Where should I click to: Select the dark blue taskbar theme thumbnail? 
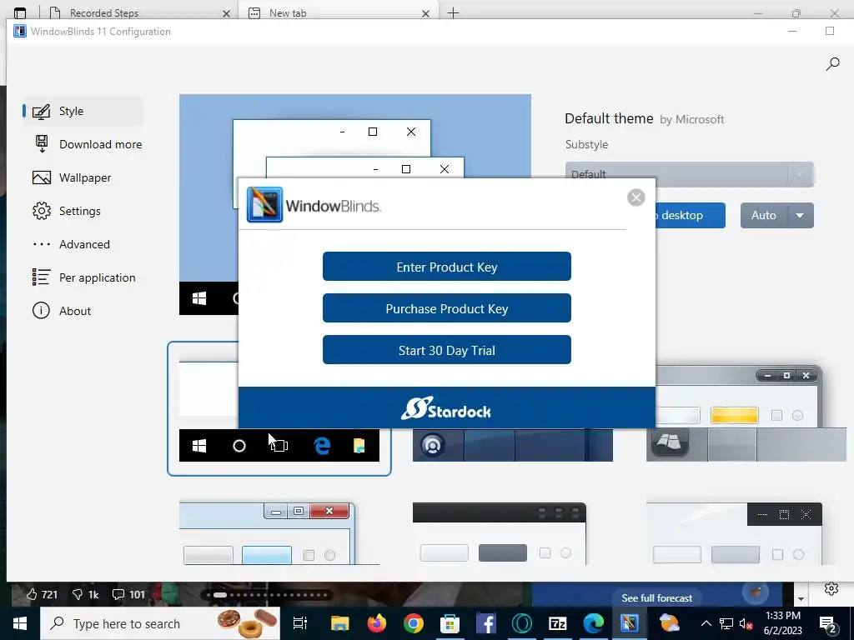pos(513,445)
